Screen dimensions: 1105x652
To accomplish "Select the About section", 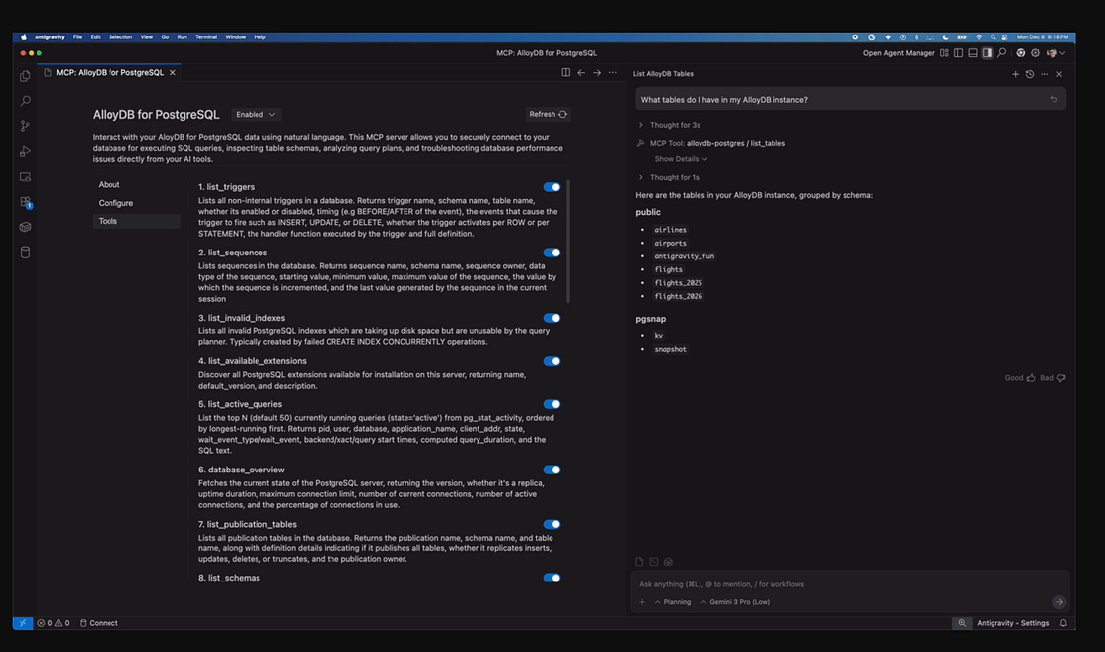I will tap(136, 184).
